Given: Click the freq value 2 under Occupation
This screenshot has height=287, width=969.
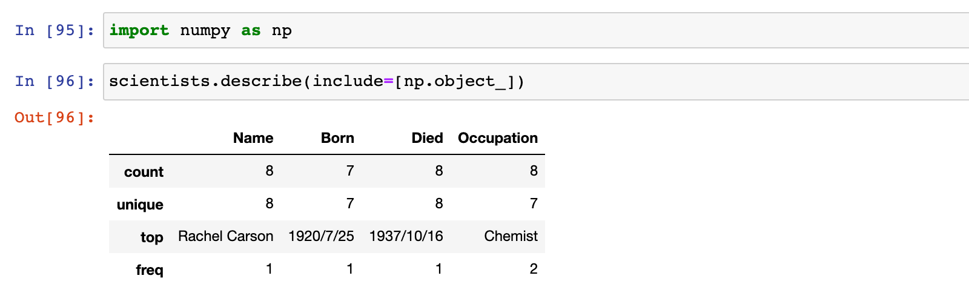Looking at the screenshot, I should click(534, 269).
